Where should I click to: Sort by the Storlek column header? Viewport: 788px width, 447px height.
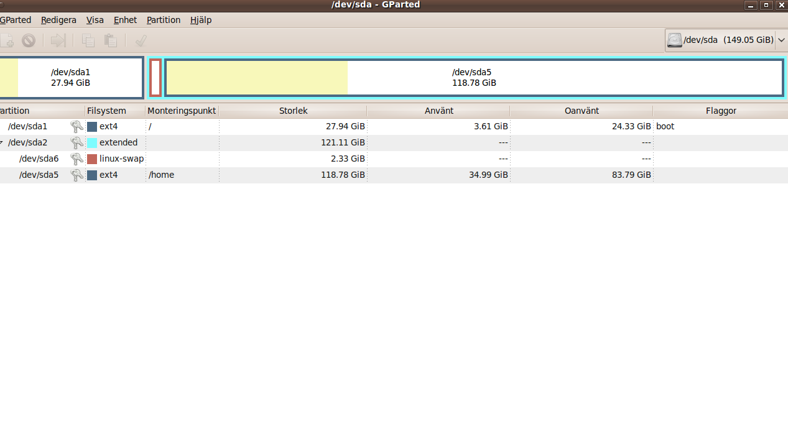293,111
